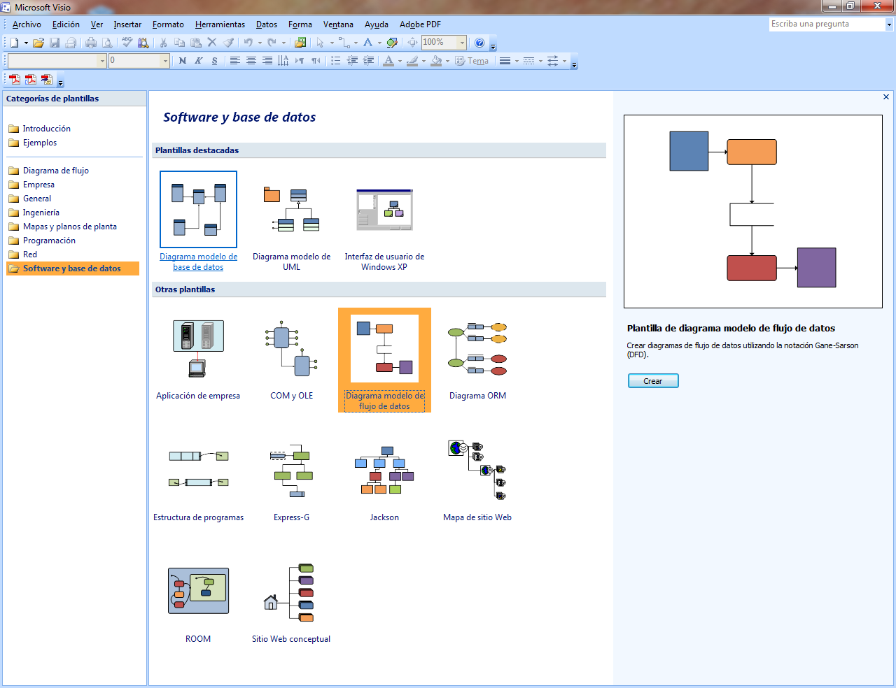The height and width of the screenshot is (688, 896).
Task: Click the line color brush button
Action: (x=412, y=61)
